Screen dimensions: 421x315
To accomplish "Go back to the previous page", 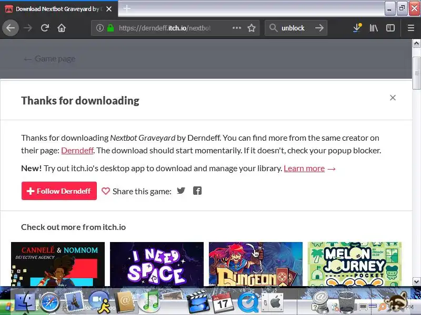I will [11, 28].
